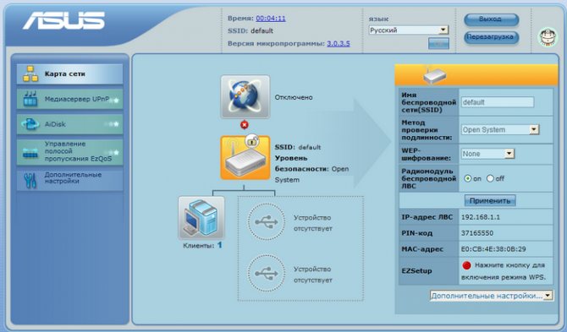Click the Клиенты count 1 link
Image resolution: width=567 pixels, height=332 pixels.
click(220, 245)
